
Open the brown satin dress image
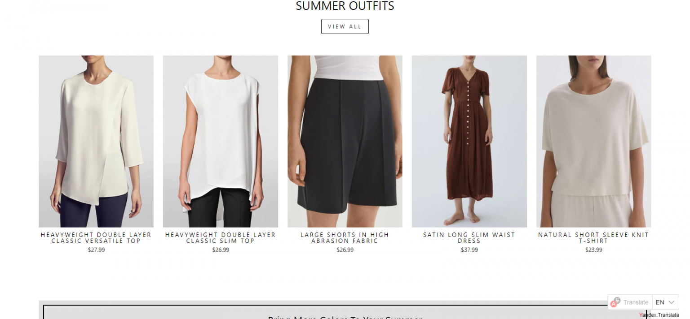click(469, 141)
